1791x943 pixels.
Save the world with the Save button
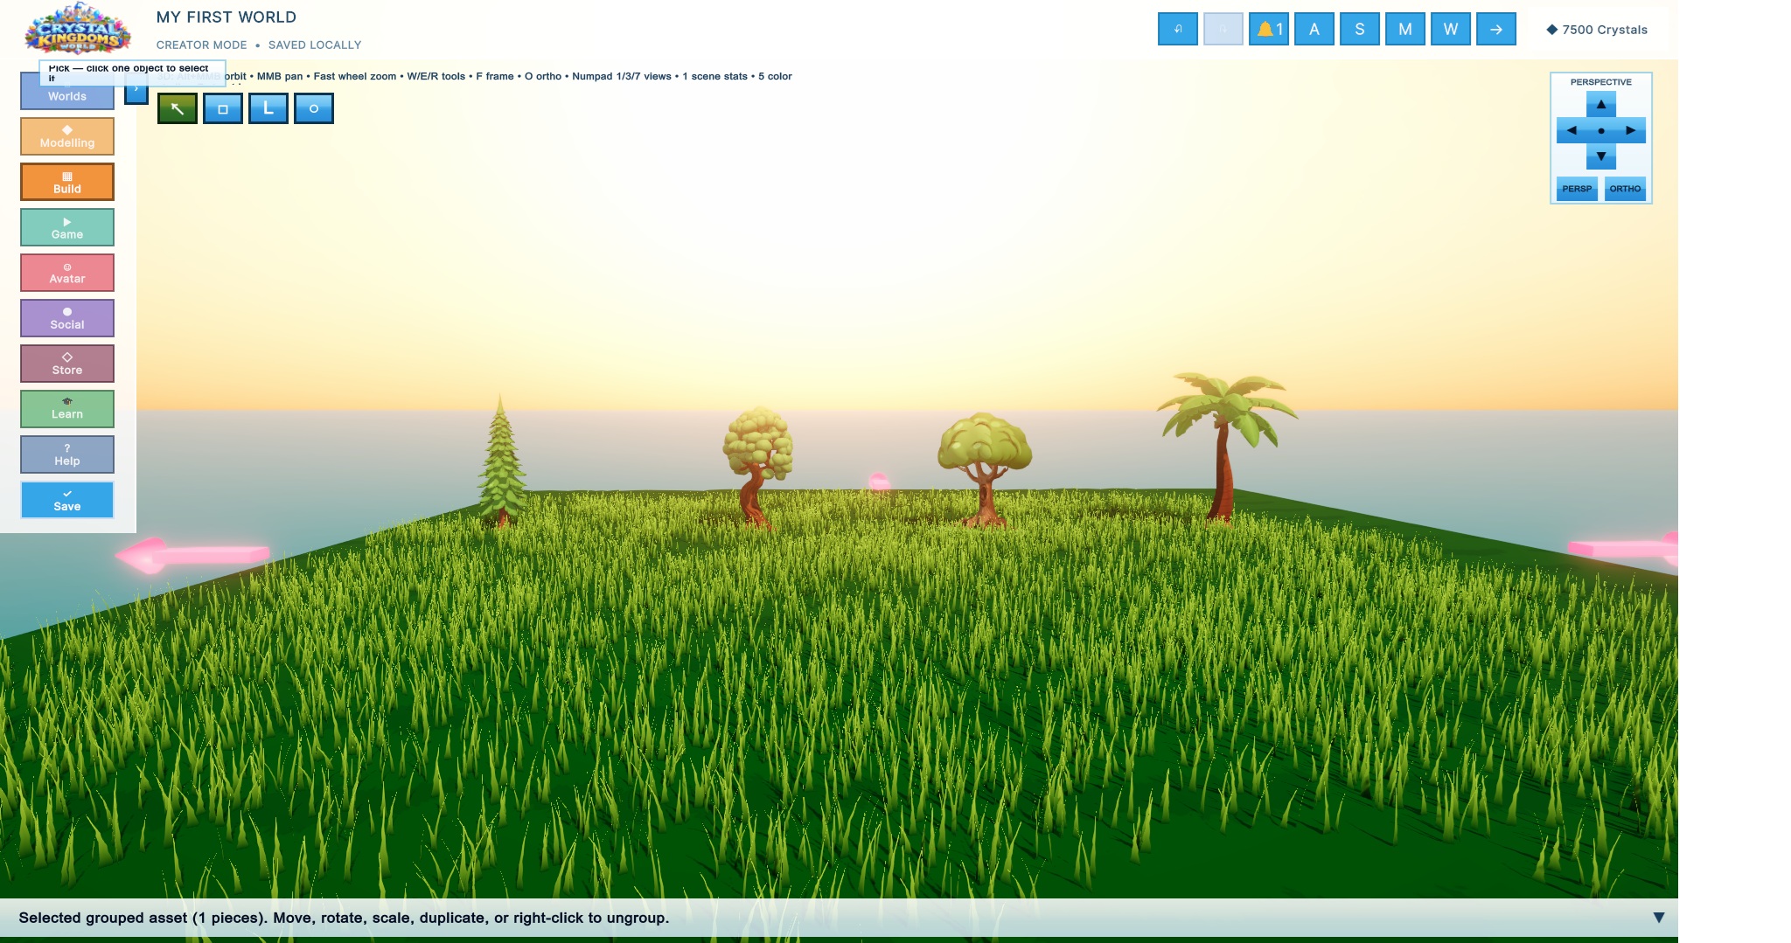click(67, 500)
